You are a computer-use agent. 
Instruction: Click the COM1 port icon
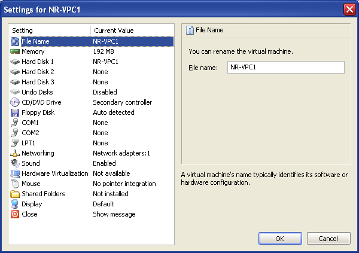14,123
